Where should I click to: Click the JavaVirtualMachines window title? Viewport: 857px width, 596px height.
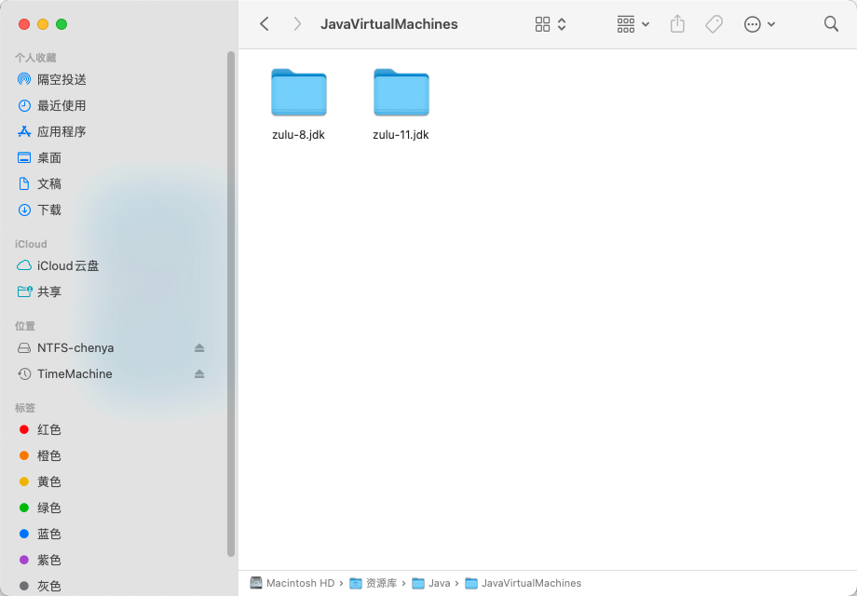pyautogui.click(x=389, y=24)
